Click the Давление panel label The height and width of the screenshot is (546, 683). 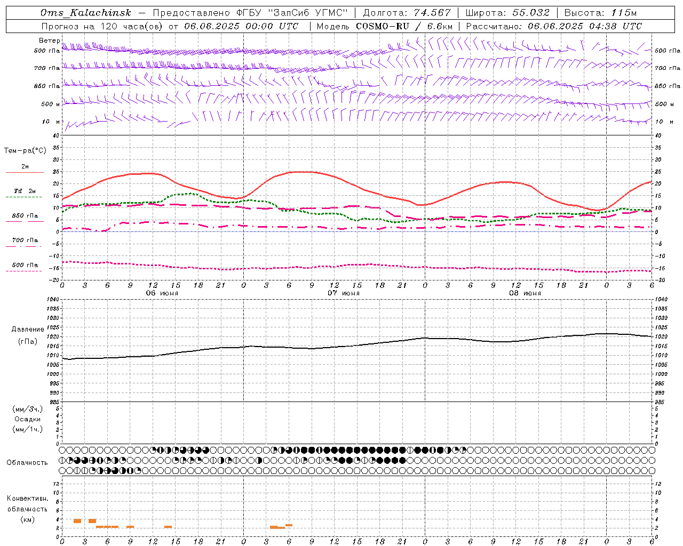click(28, 330)
